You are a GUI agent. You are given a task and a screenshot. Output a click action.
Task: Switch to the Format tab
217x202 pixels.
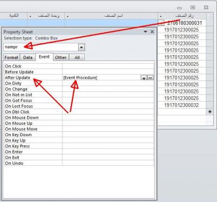pyautogui.click(x=11, y=57)
